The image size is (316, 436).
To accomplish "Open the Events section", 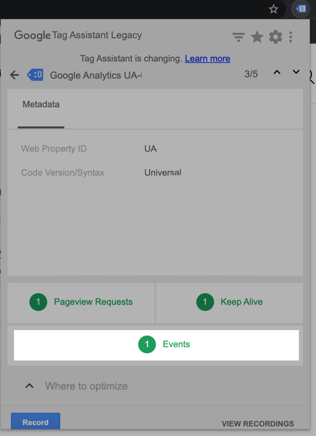I will (156, 345).
